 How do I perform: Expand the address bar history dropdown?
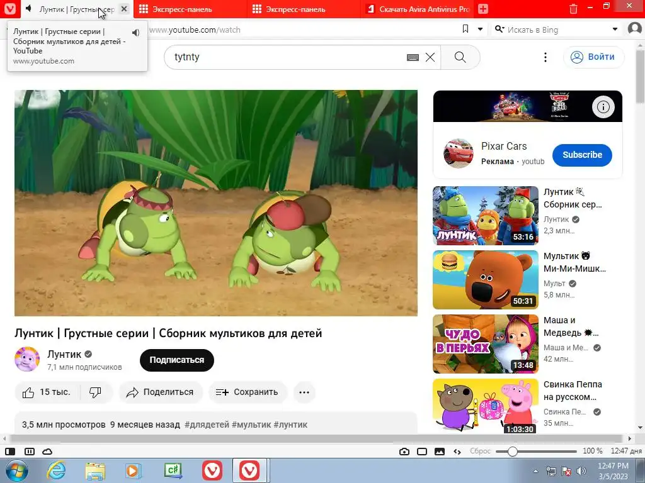tap(480, 29)
